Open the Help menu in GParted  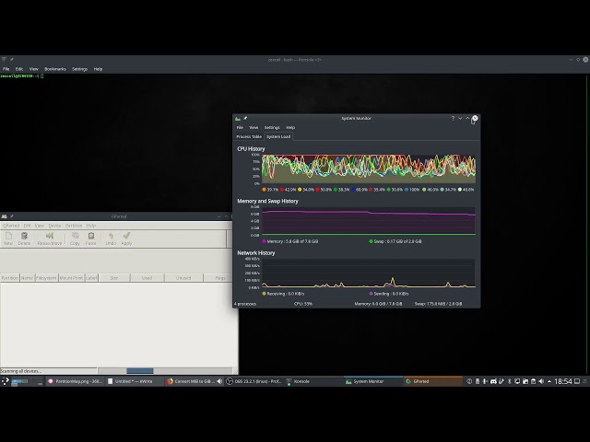point(91,226)
